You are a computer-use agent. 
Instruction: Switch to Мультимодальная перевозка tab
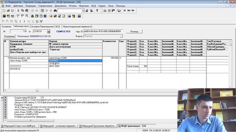click(77, 26)
